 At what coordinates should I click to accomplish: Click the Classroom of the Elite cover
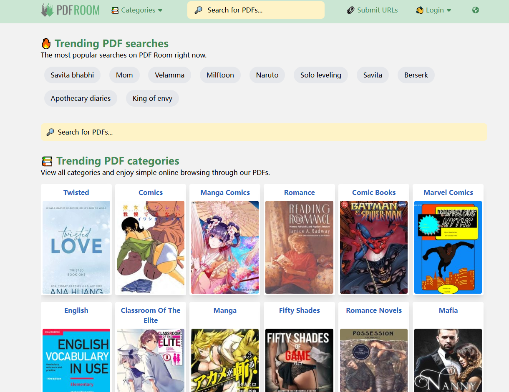151,360
